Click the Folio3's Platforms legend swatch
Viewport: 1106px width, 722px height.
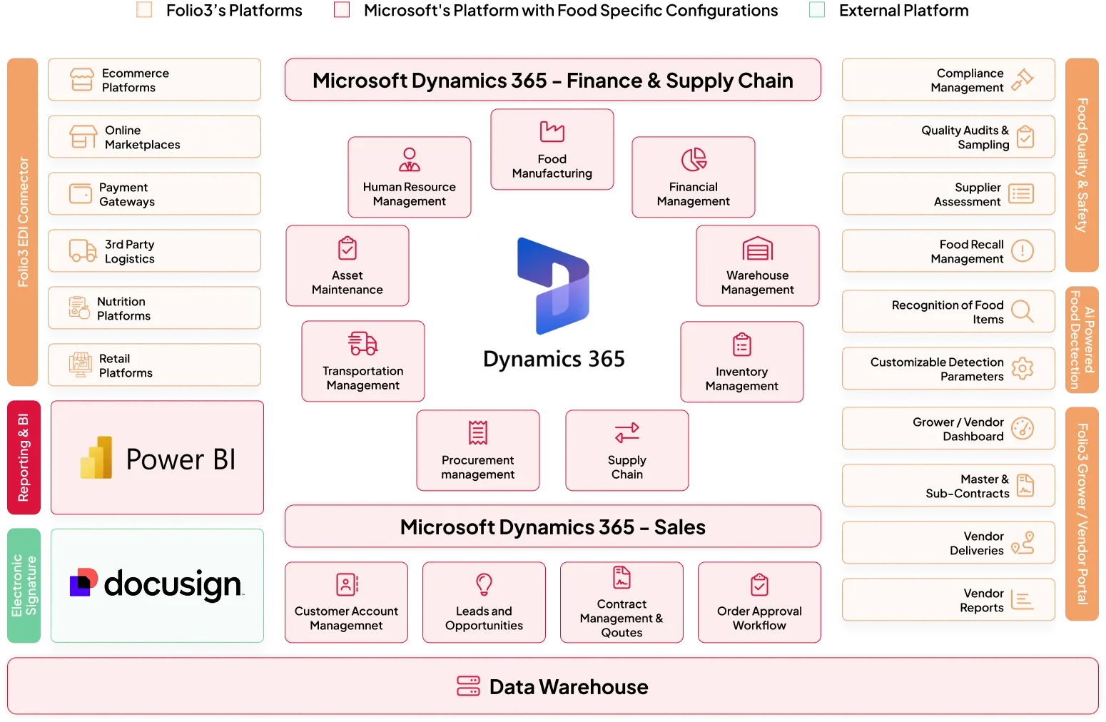tap(144, 10)
